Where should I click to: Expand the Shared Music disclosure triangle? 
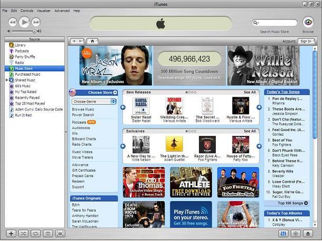(x=7, y=80)
